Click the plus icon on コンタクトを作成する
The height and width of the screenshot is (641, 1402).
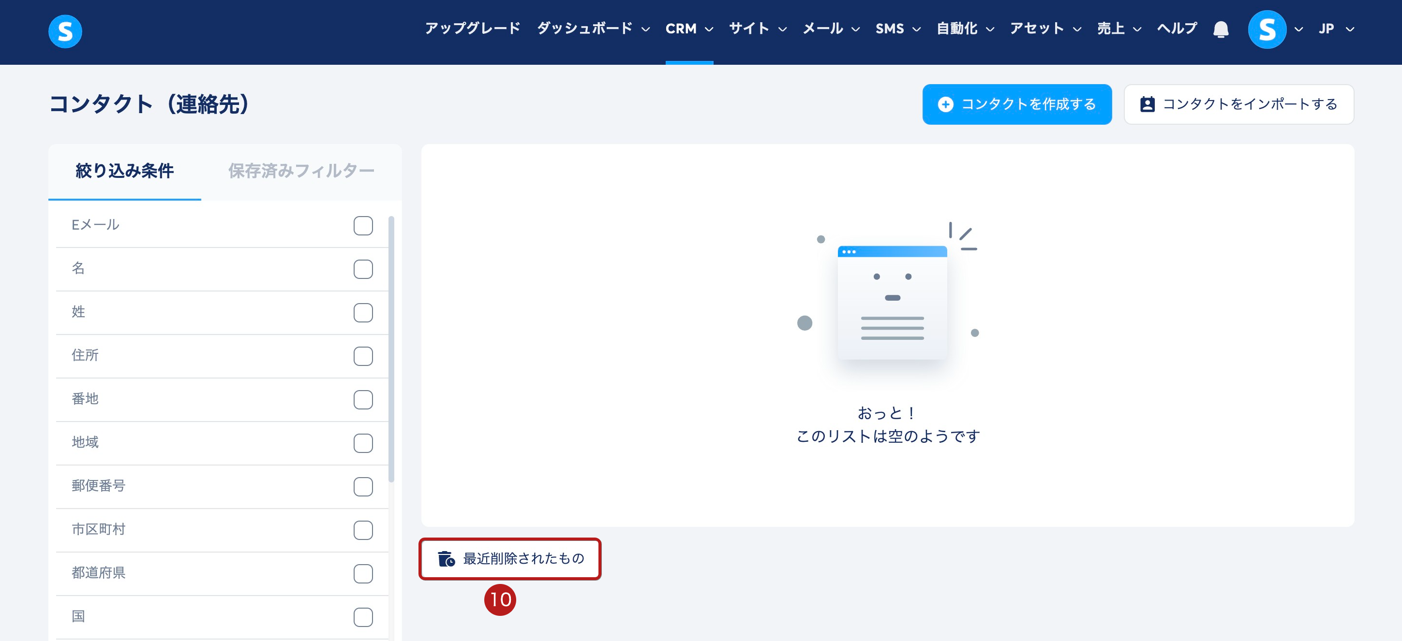945,104
